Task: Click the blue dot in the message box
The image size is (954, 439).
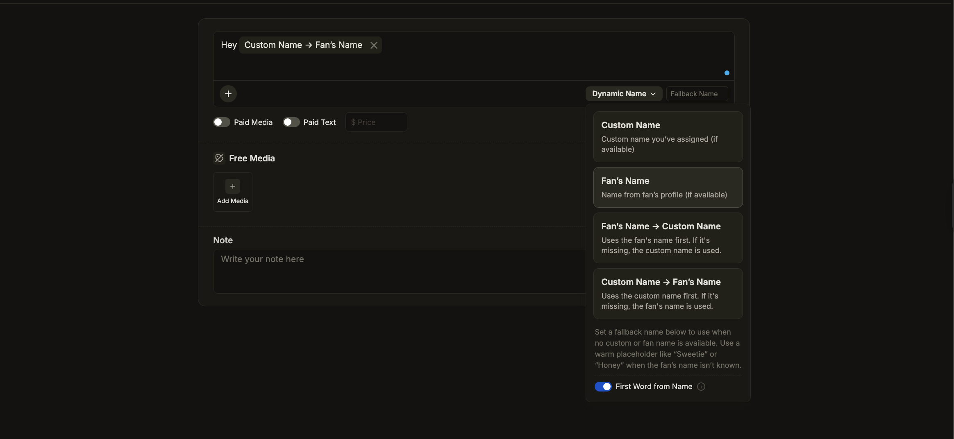Action: [727, 73]
